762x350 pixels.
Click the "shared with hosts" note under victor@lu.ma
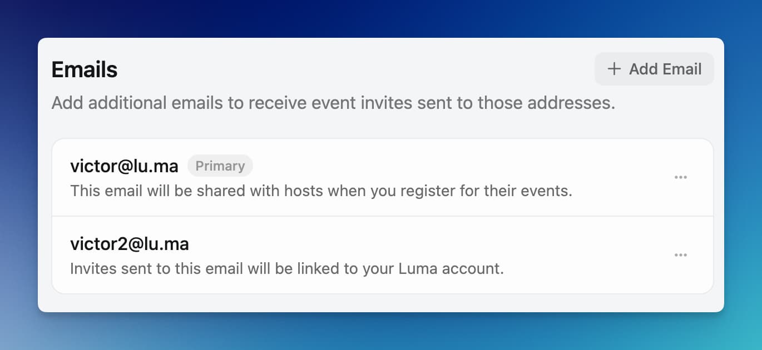tap(321, 191)
